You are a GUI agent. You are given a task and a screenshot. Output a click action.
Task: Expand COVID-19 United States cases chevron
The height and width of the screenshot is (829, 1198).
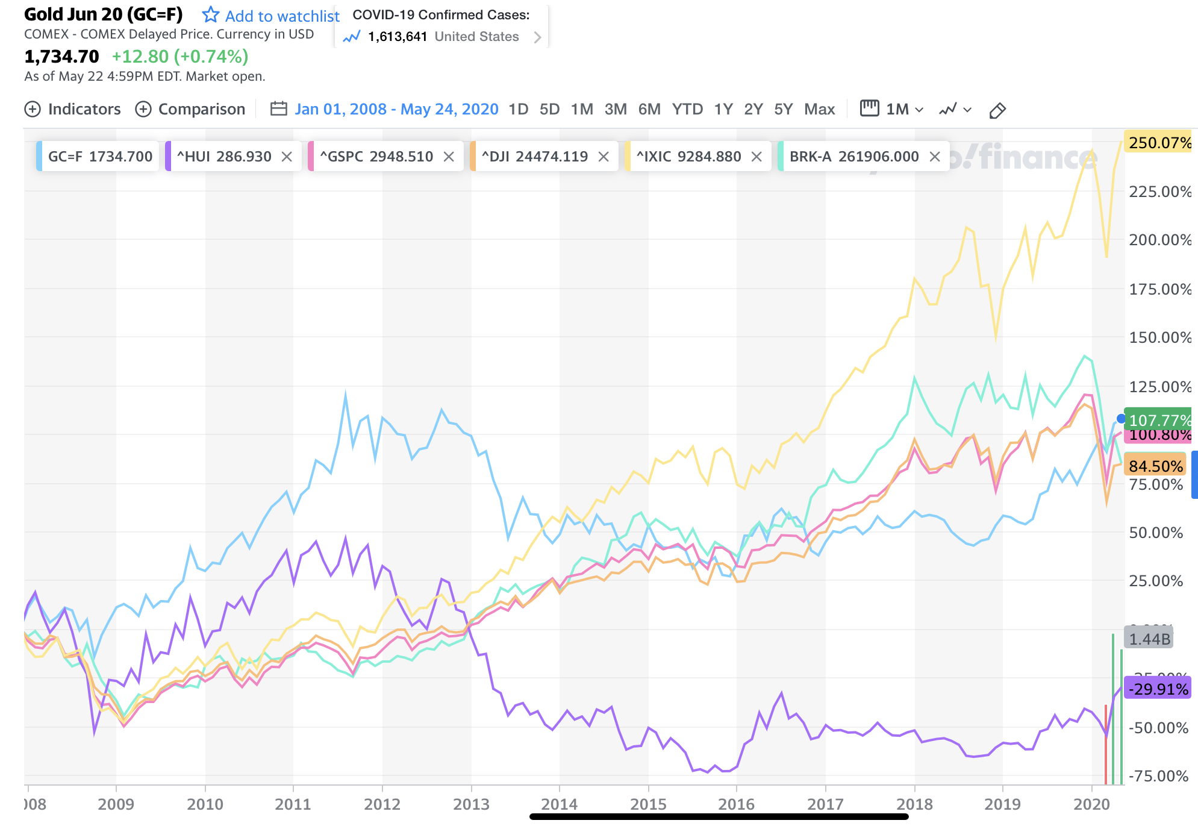537,37
